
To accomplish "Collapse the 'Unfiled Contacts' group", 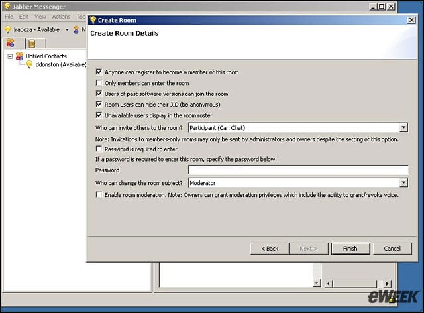I will [10, 56].
